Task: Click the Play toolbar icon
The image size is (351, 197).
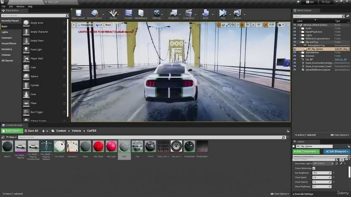Action: pyautogui.click(x=223, y=13)
